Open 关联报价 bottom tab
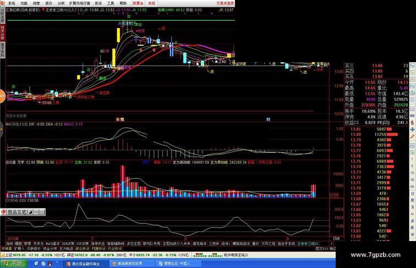Image resolution: width=416 pixels, height=268 pixels. coord(34,249)
